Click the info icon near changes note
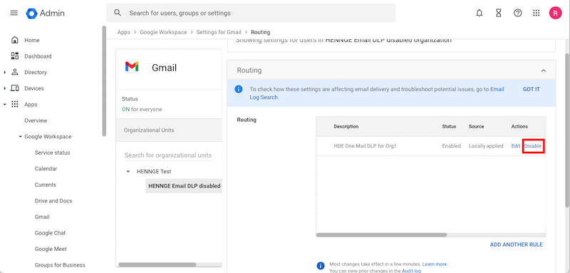 click(x=320, y=266)
